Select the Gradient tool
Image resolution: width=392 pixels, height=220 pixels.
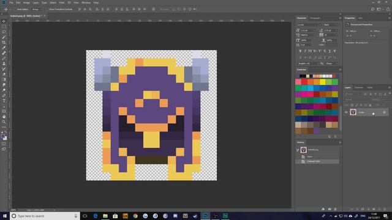(x=4, y=79)
